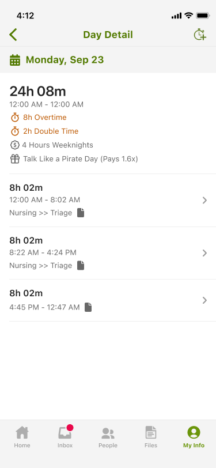Open note icon on 12:00 AM shift

point(81,213)
